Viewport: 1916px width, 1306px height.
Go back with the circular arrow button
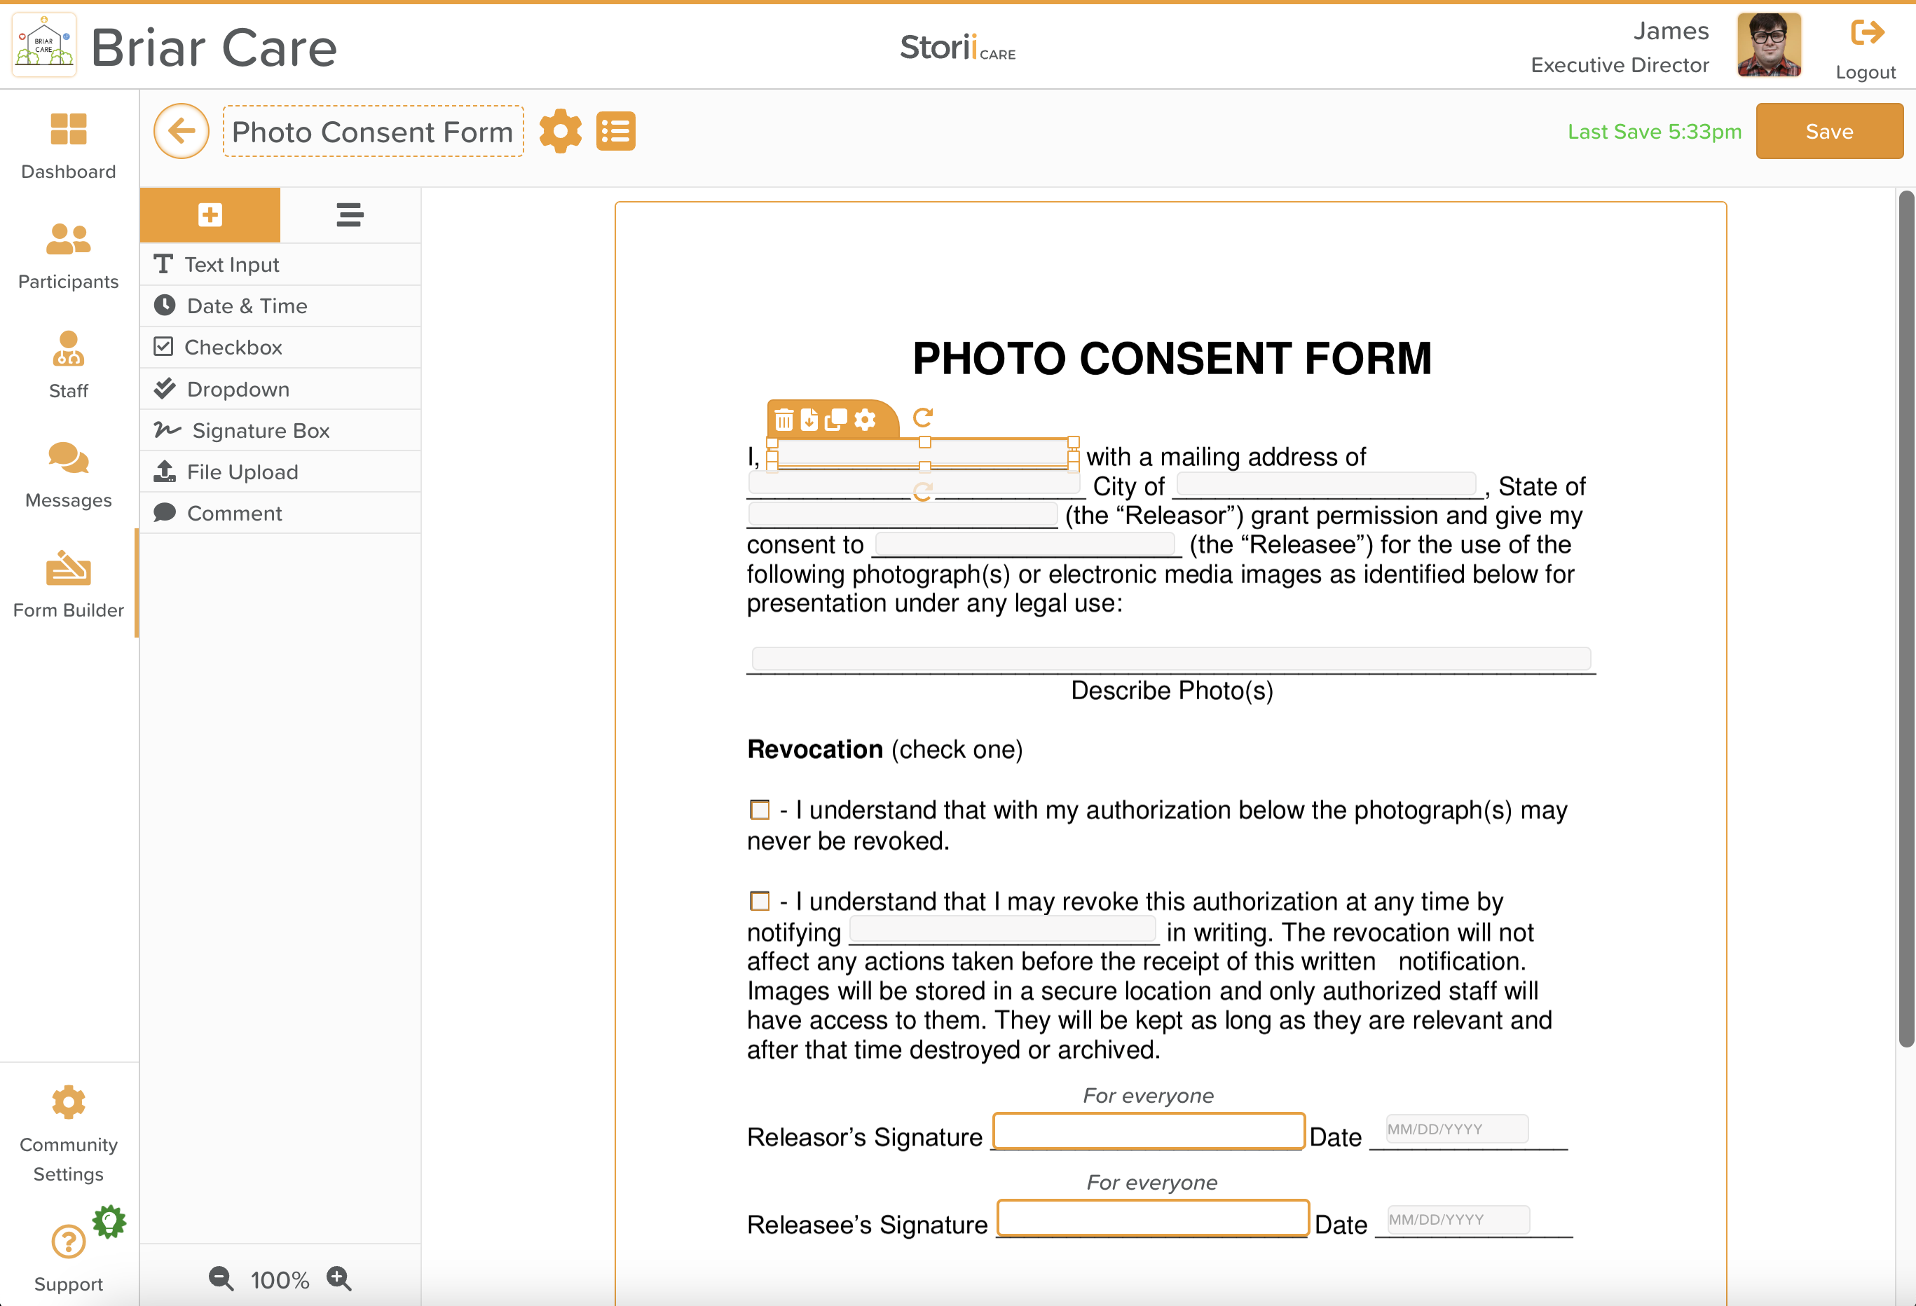[182, 131]
